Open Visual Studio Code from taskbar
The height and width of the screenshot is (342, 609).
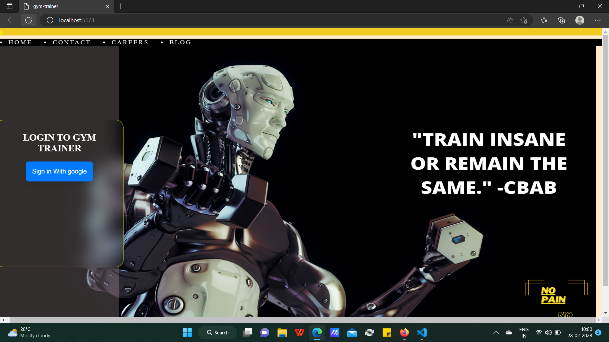pyautogui.click(x=422, y=332)
